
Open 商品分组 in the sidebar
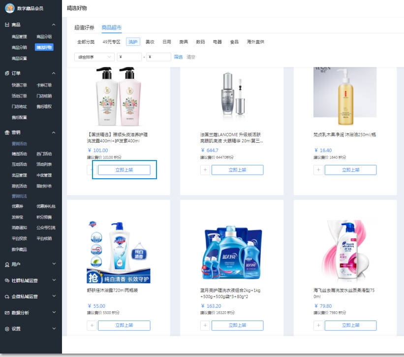click(44, 36)
